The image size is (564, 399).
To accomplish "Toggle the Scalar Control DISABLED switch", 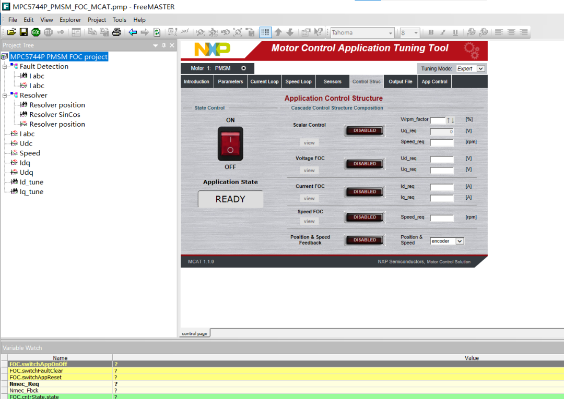I will pos(365,131).
